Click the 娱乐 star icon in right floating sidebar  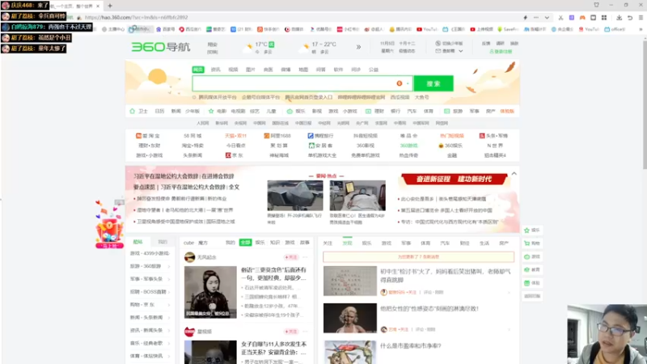pyautogui.click(x=527, y=231)
